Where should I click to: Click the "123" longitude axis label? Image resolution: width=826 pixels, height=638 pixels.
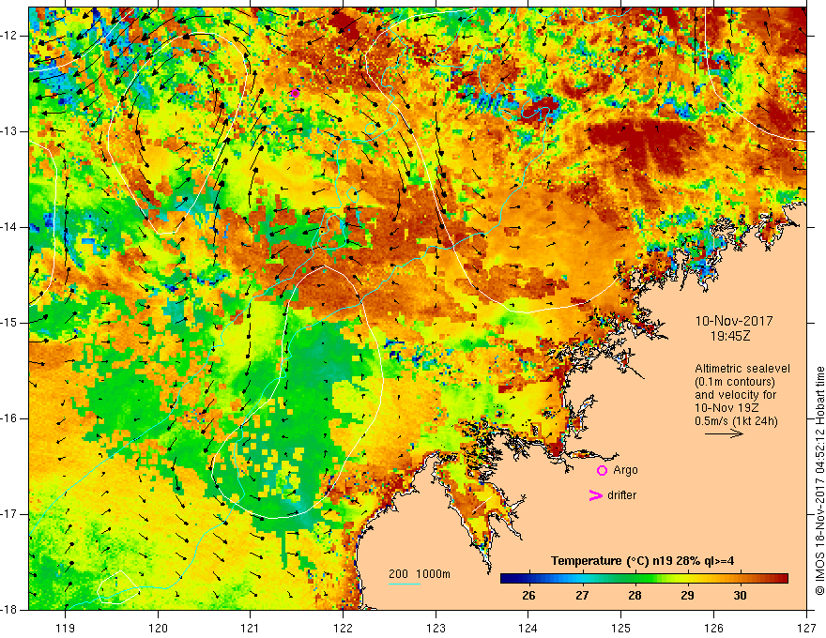pyautogui.click(x=436, y=628)
